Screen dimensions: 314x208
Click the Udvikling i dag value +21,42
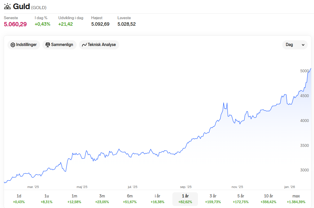click(65, 24)
